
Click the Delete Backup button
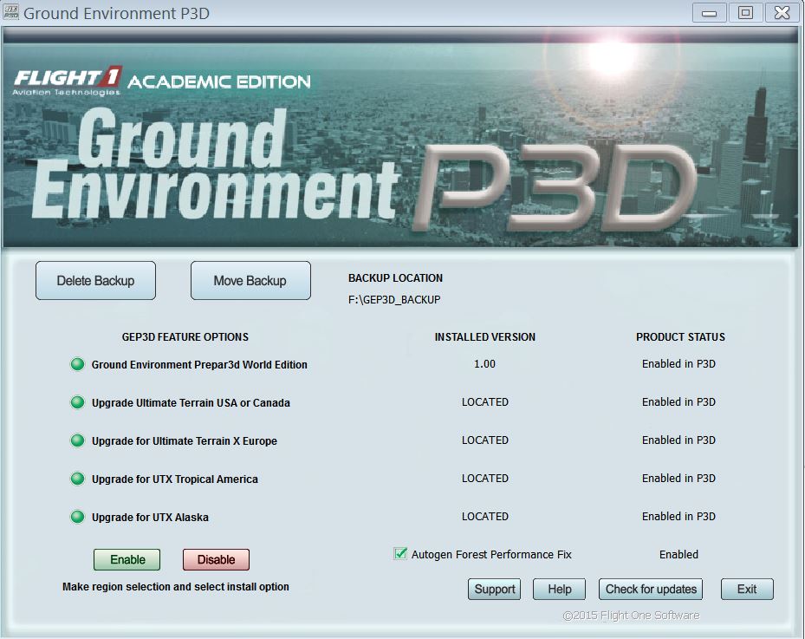coord(95,280)
